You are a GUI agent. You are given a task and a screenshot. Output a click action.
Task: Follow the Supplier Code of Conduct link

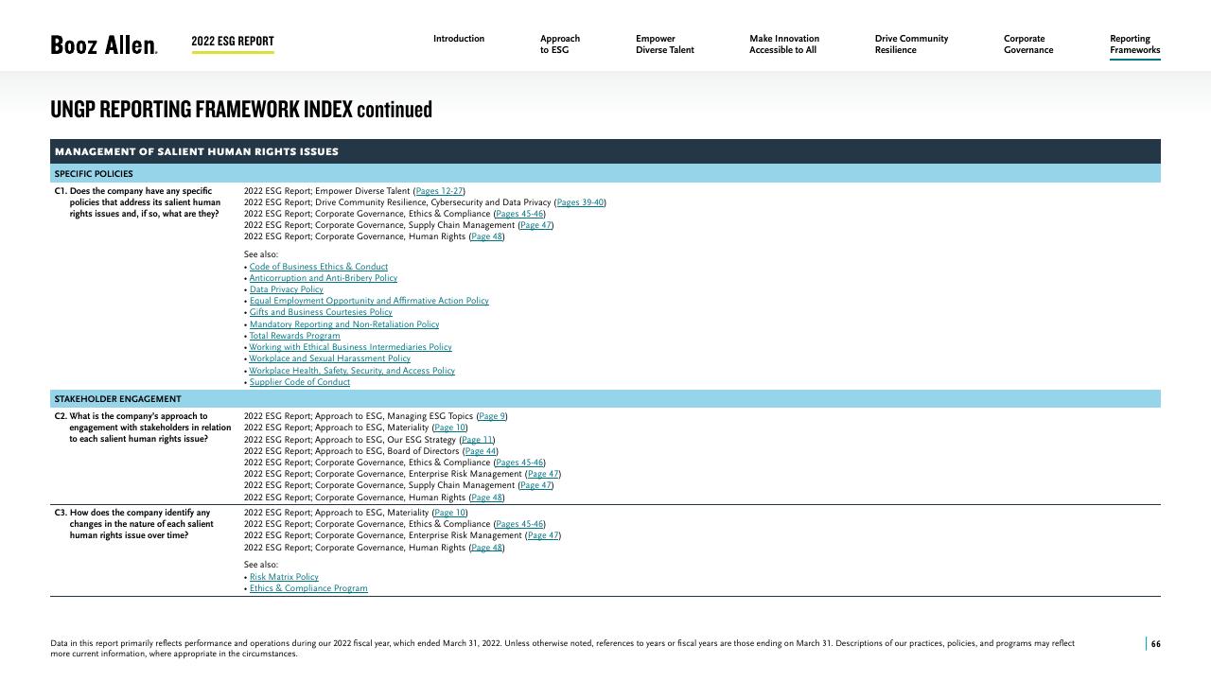pos(300,382)
